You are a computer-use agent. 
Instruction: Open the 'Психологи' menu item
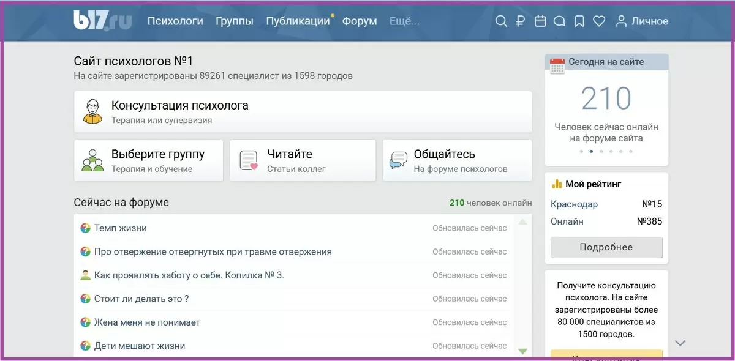tap(175, 21)
